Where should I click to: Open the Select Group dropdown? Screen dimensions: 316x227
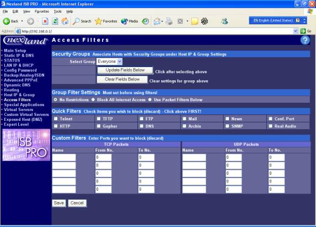(109, 62)
